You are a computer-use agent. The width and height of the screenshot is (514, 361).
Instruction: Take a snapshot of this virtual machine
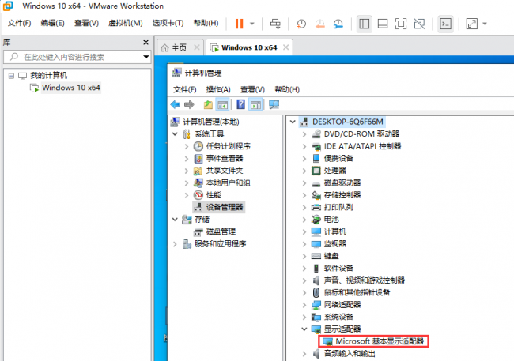(x=301, y=24)
